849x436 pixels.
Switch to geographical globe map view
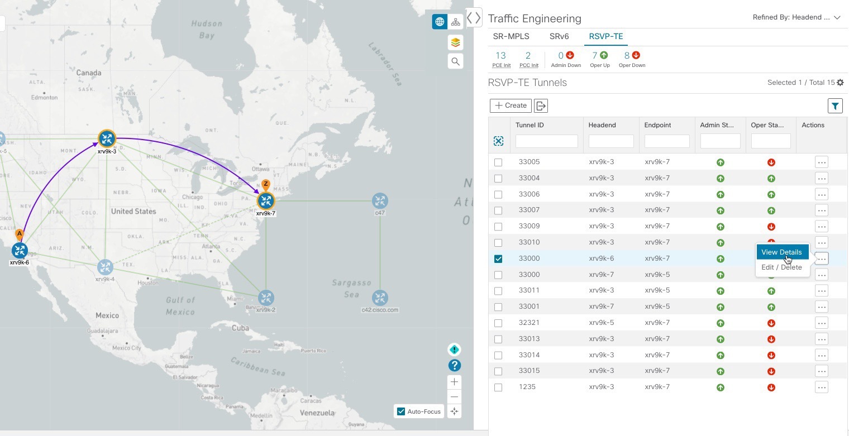(440, 22)
